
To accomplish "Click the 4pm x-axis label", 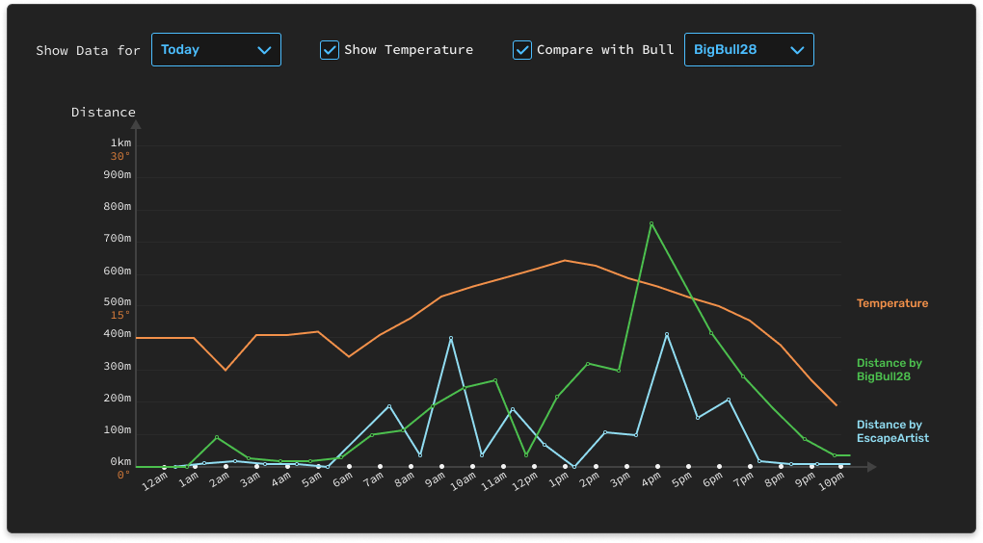I will click(651, 479).
